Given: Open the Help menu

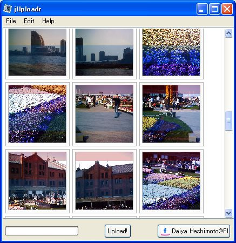Looking at the screenshot, I should 48,21.
